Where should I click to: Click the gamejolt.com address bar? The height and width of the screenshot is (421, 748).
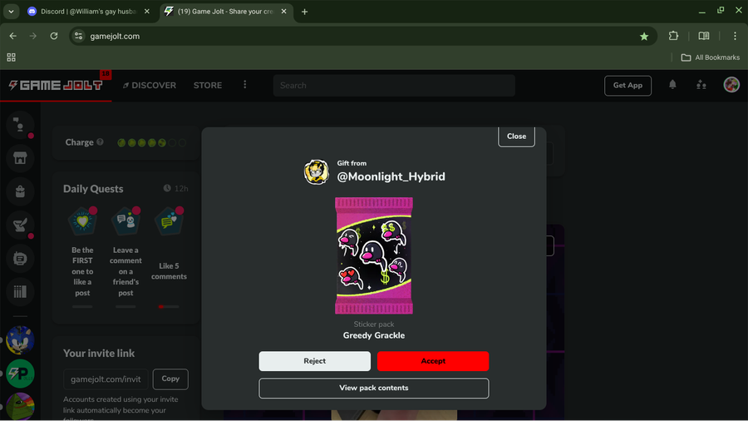[362, 37]
